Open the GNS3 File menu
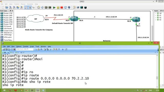This screenshot has width=164, height=92. [x=2, y=4]
